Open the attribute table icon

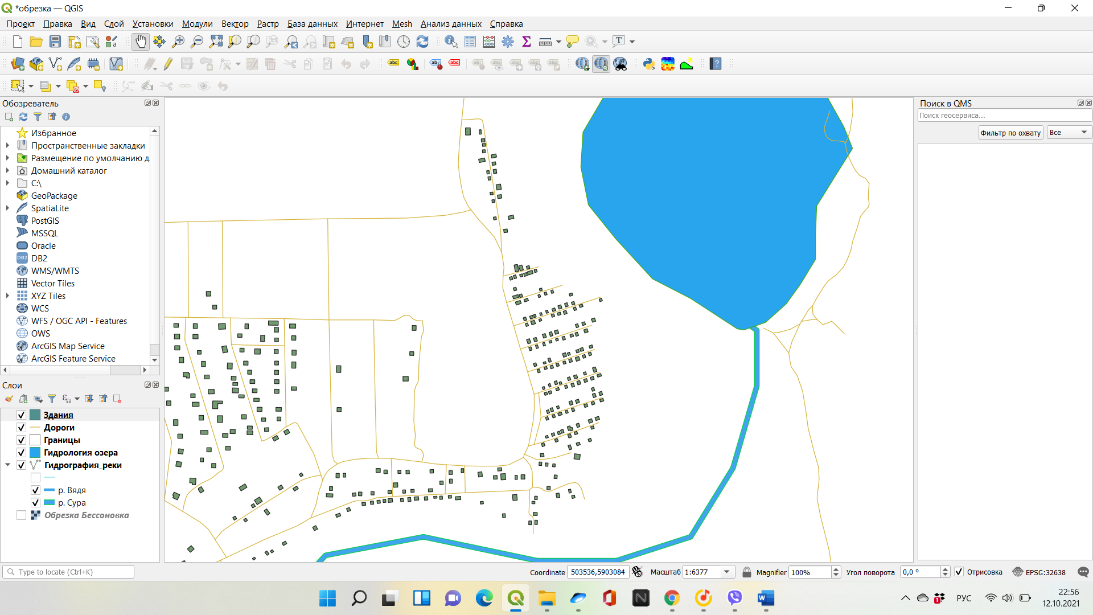[x=470, y=42]
